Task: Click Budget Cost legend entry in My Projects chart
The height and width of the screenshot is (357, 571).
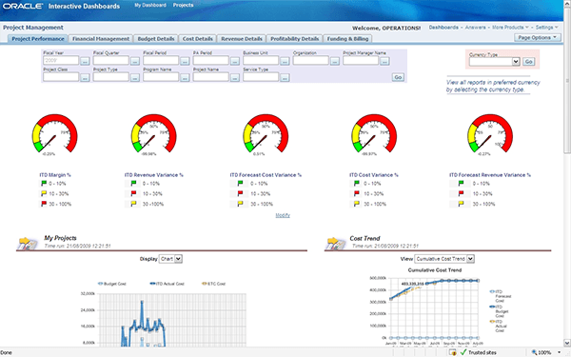Action: (x=111, y=284)
